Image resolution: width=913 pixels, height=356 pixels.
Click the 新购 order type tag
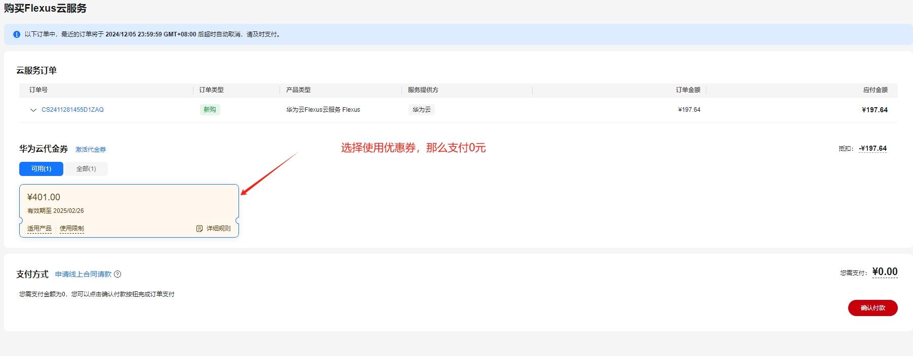210,110
